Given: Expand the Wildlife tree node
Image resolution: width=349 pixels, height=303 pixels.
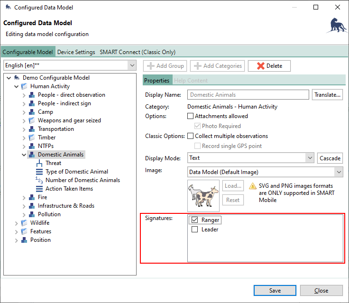Looking at the screenshot, I should click(x=17, y=223).
